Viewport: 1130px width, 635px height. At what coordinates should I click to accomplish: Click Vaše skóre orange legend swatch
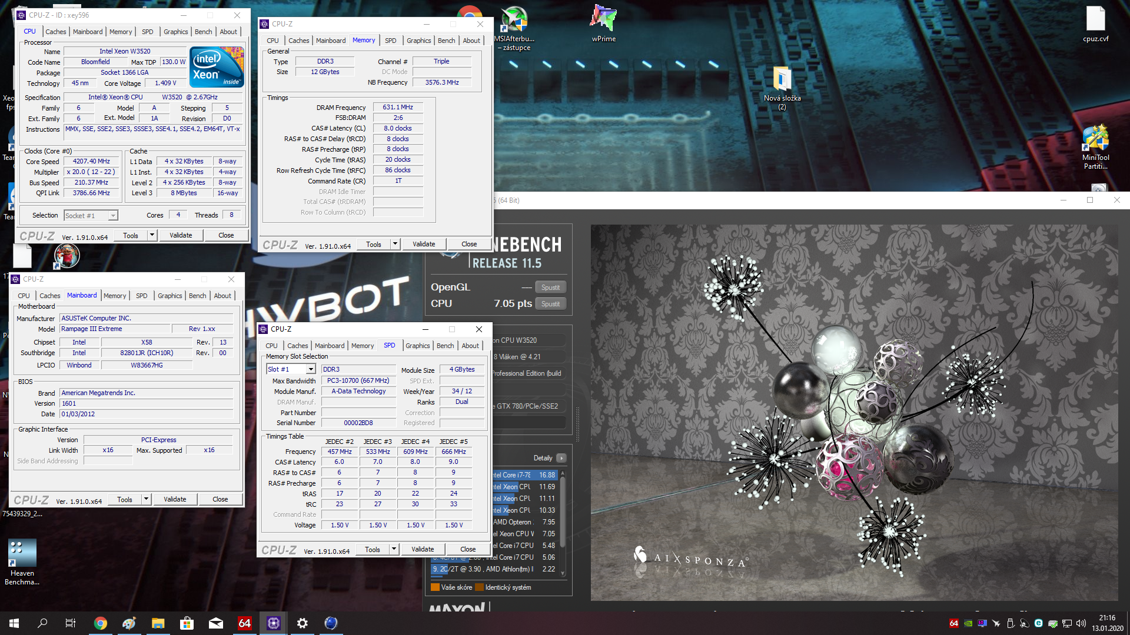[x=435, y=587]
